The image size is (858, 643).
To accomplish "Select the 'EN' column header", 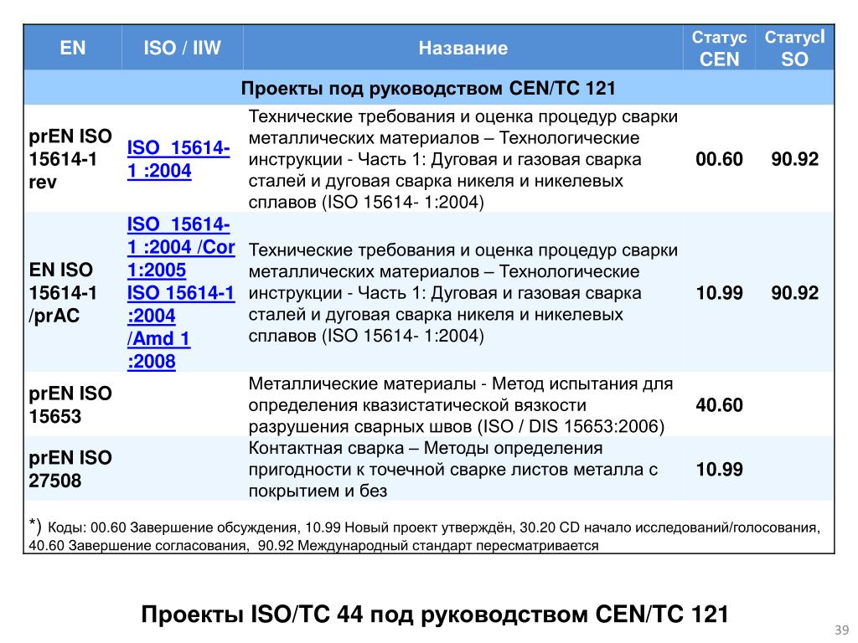I will point(72,48).
